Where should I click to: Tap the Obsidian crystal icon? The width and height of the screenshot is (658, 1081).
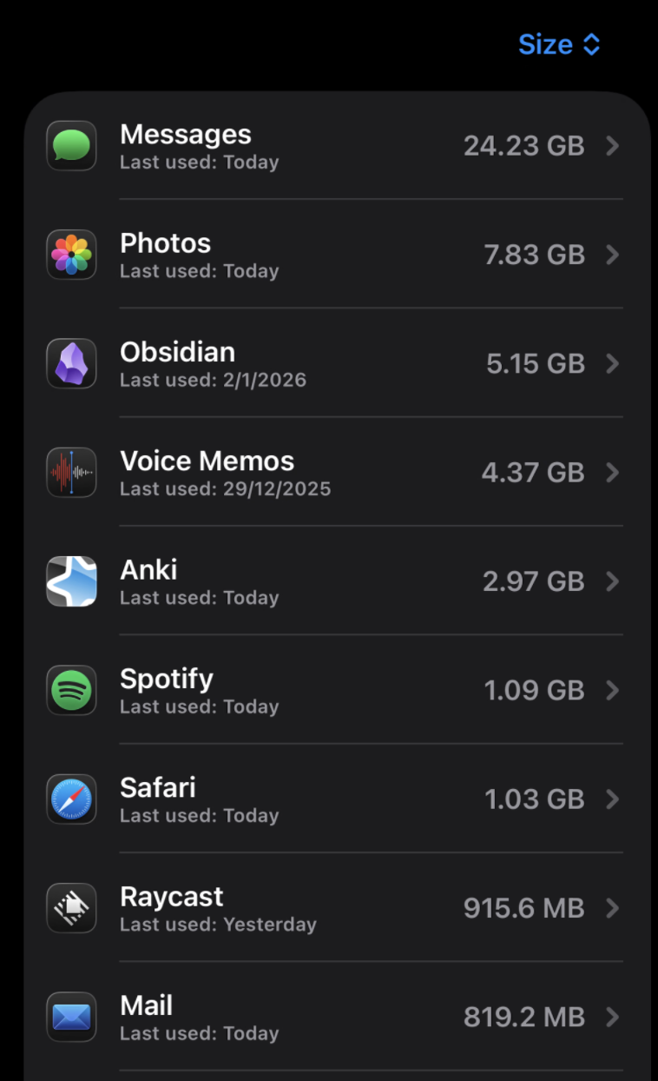point(71,363)
